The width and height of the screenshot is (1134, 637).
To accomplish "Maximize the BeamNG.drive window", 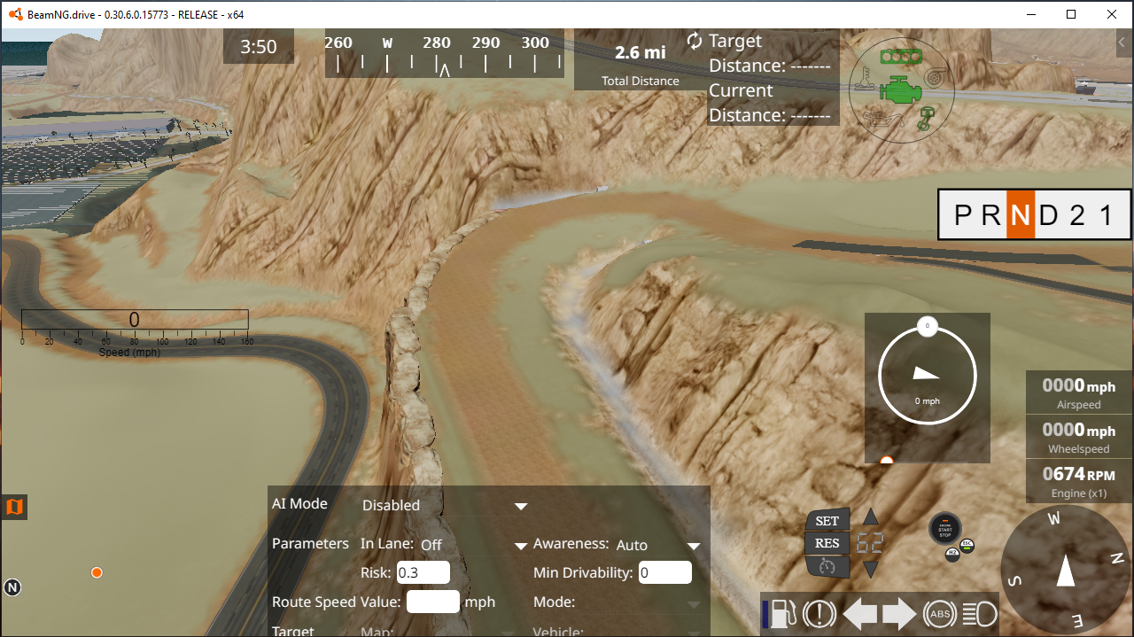I will pyautogui.click(x=1071, y=14).
